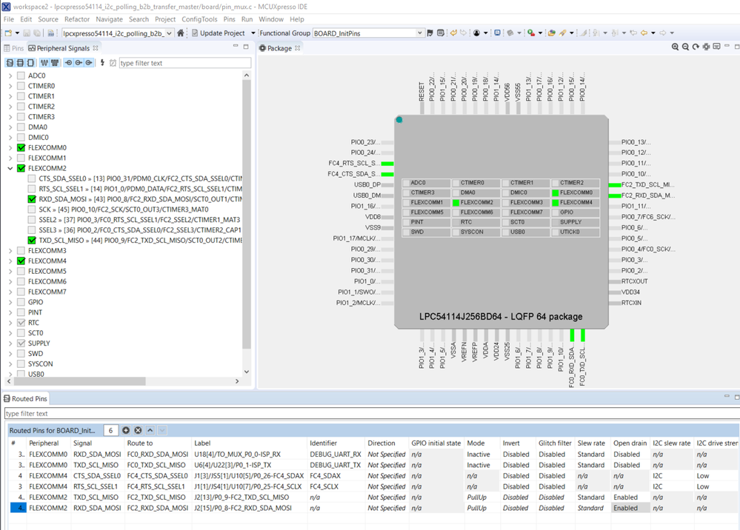
Task: Click the blue monitor icon in main toolbar
Action: (498, 33)
